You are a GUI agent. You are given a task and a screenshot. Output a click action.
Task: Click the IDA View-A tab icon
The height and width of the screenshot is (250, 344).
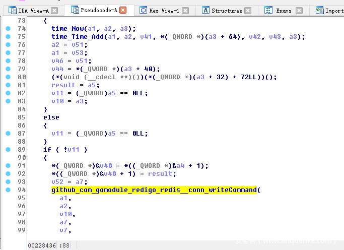13,10
